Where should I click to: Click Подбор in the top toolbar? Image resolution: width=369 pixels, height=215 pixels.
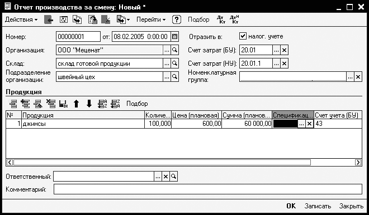point(198,19)
